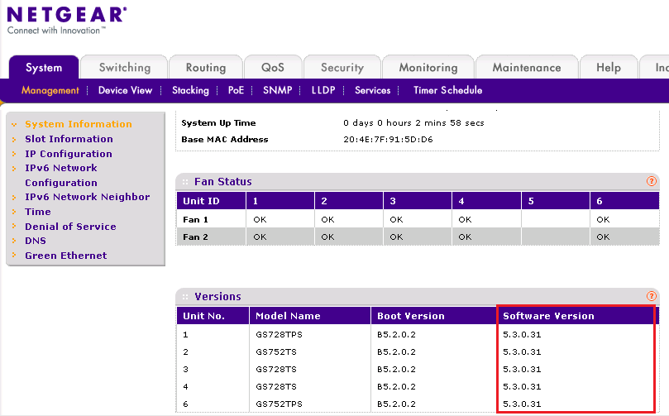
Task: Switch to the System tab
Action: tap(44, 68)
